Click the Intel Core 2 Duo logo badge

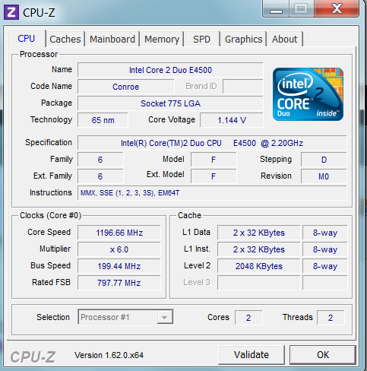tap(308, 94)
